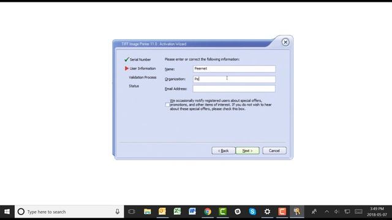The height and width of the screenshot is (220, 392).
Task: Open Word from taskbar
Action: coord(192,212)
